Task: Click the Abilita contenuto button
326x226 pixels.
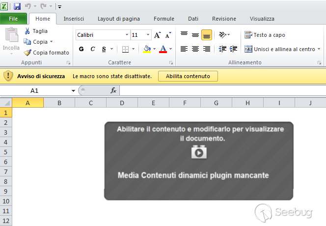Action: click(x=188, y=76)
